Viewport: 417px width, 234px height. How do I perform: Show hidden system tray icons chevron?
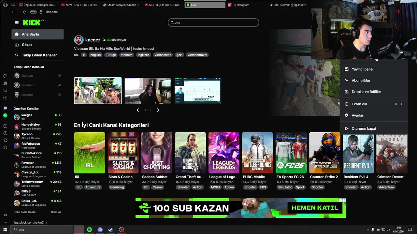tap(368, 230)
